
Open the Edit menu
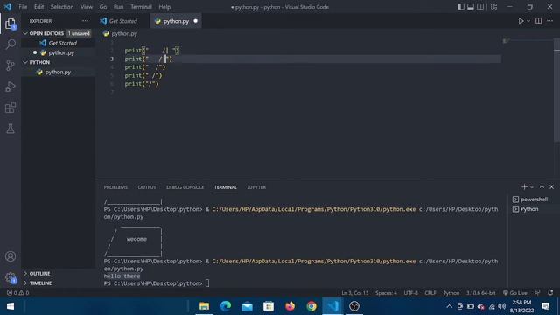pos(38,7)
